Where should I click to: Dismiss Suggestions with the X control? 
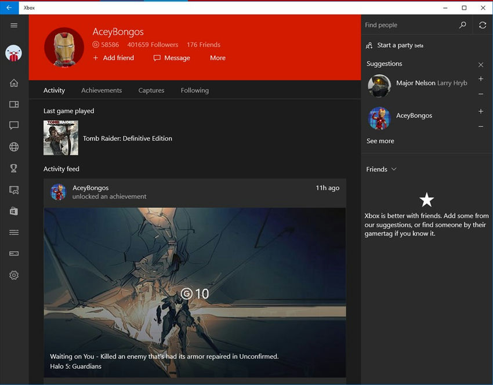(480, 64)
